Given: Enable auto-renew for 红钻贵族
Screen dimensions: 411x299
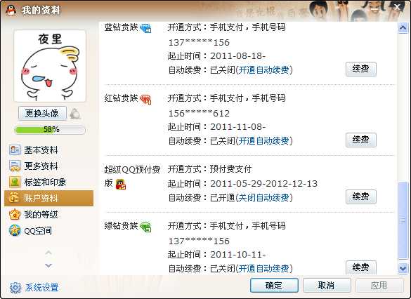Looking at the screenshot, I should click(x=263, y=141).
